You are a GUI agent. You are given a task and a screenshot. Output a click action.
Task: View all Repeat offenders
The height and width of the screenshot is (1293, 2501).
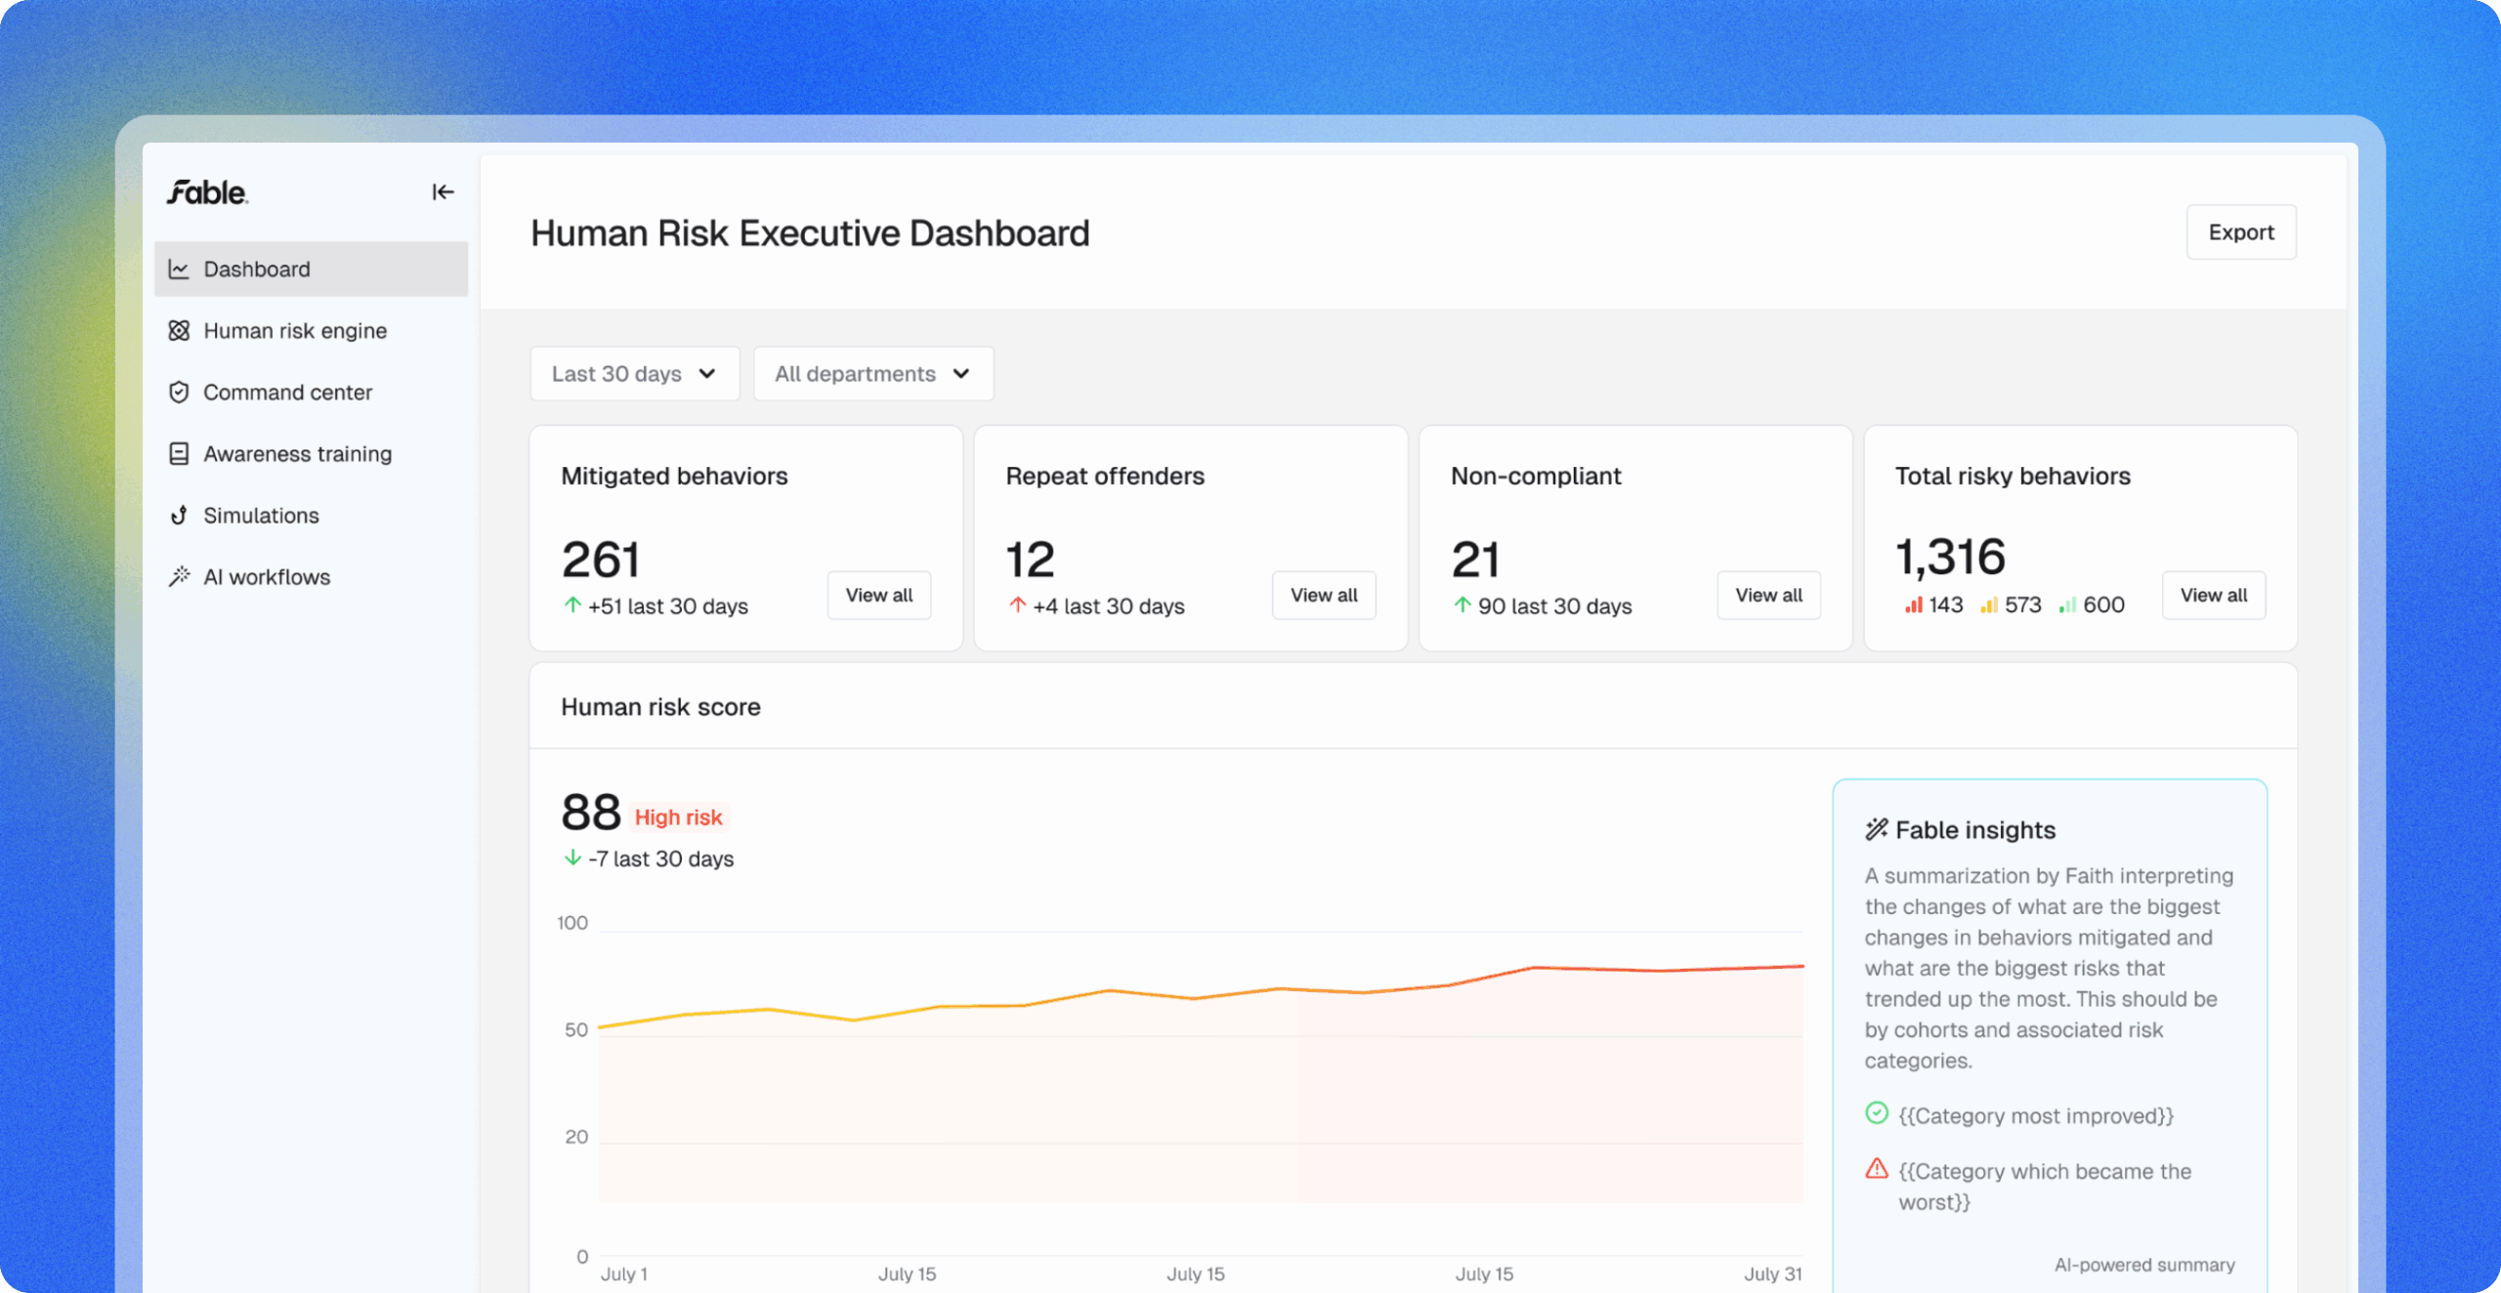pyautogui.click(x=1324, y=595)
